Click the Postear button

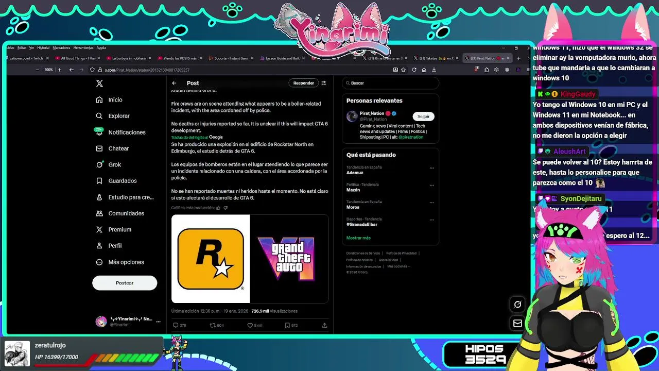pos(125,283)
